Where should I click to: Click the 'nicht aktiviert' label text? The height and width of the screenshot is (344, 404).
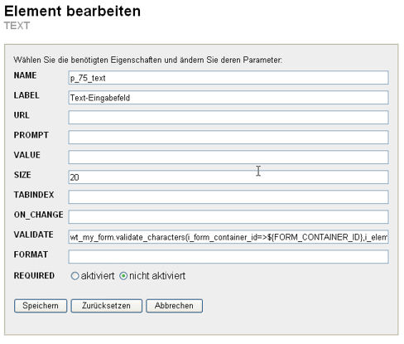(x=157, y=276)
